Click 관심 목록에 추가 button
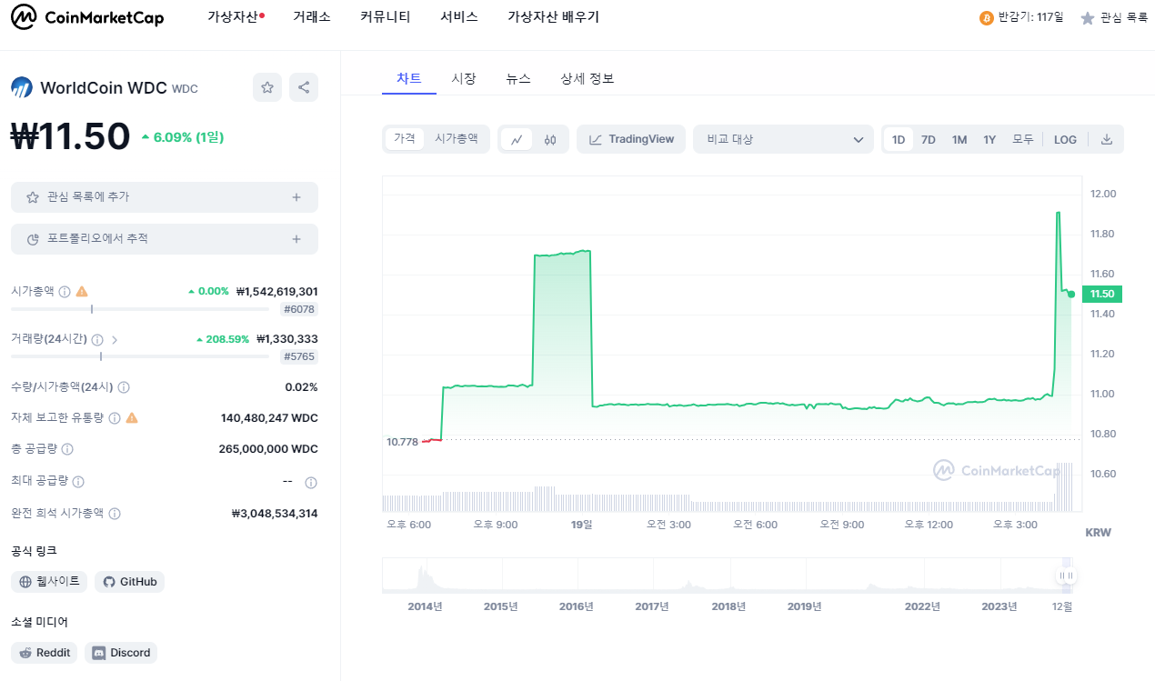The image size is (1155, 681). point(165,197)
